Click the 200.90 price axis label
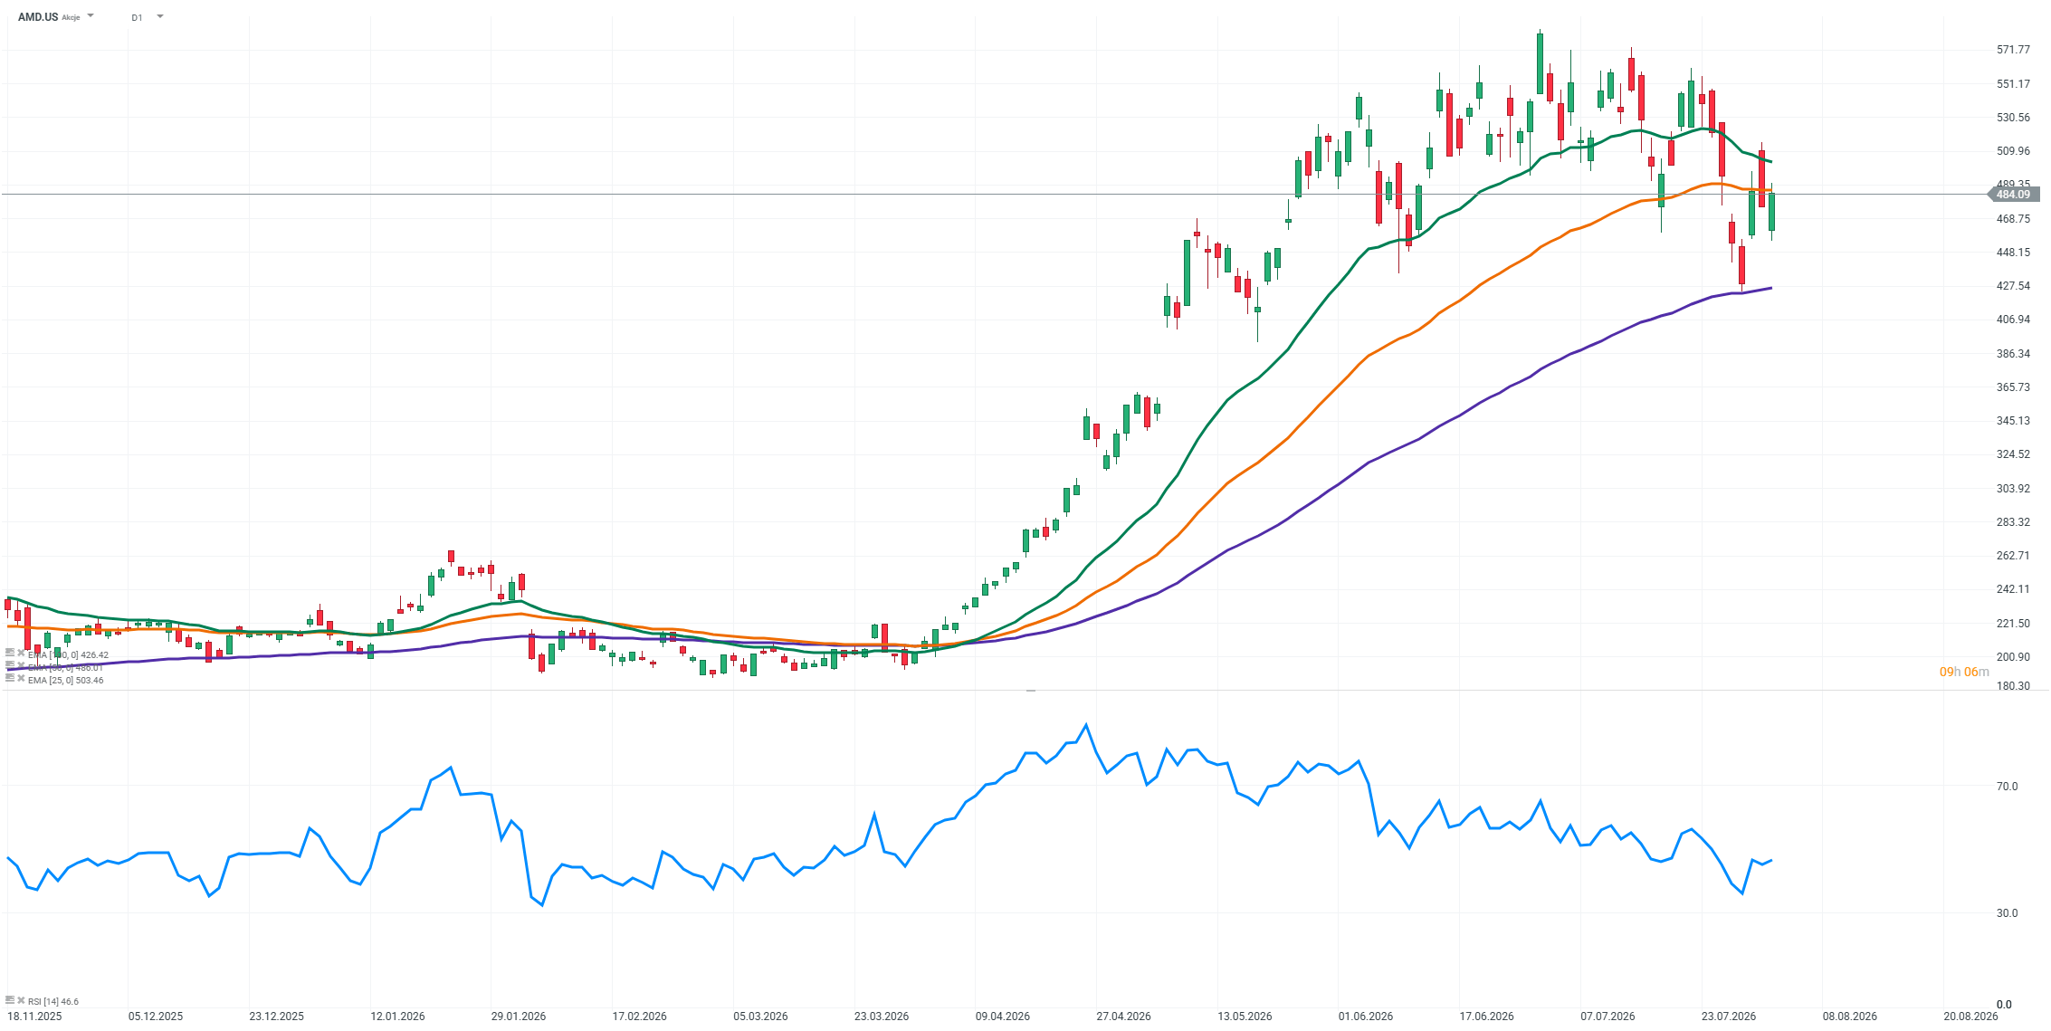Viewport: 2051px width, 1031px height. pyautogui.click(x=2013, y=657)
